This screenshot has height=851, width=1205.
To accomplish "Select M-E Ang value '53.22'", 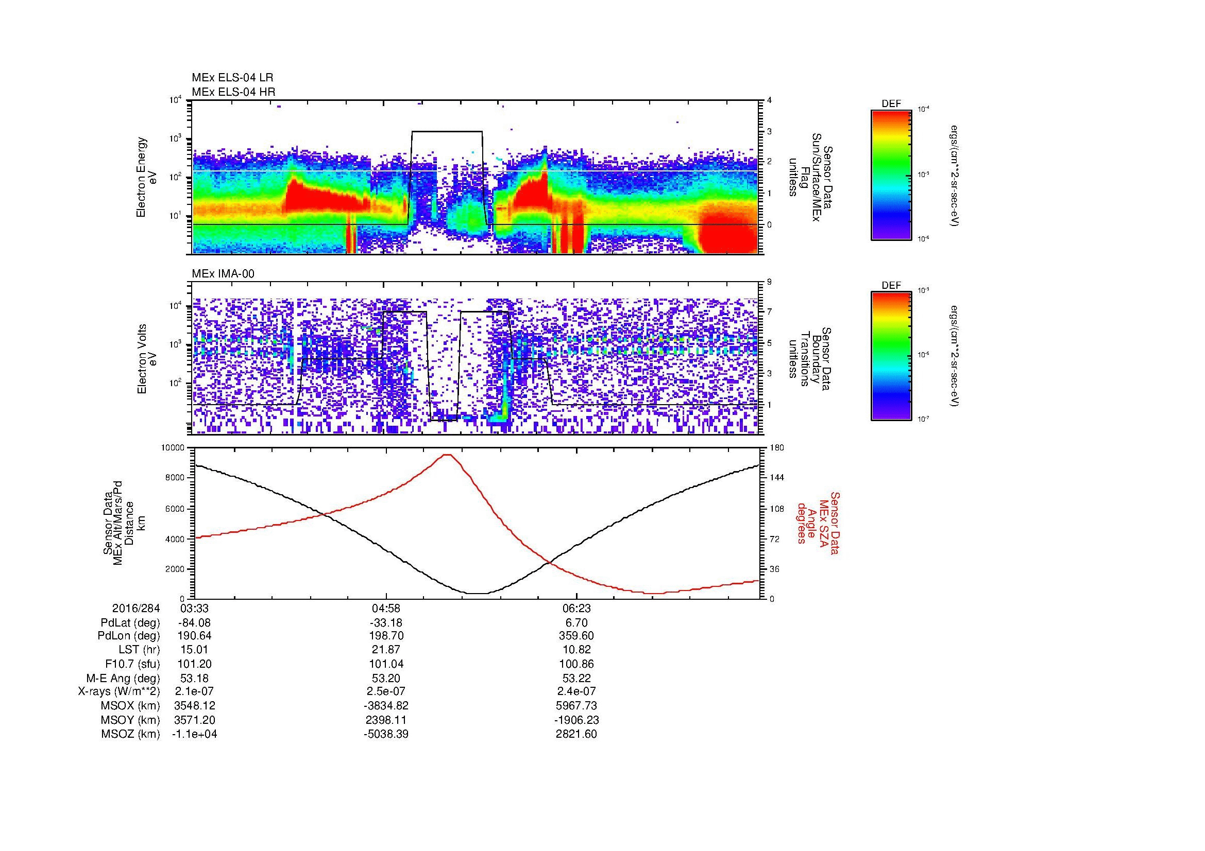I will 576,678.
